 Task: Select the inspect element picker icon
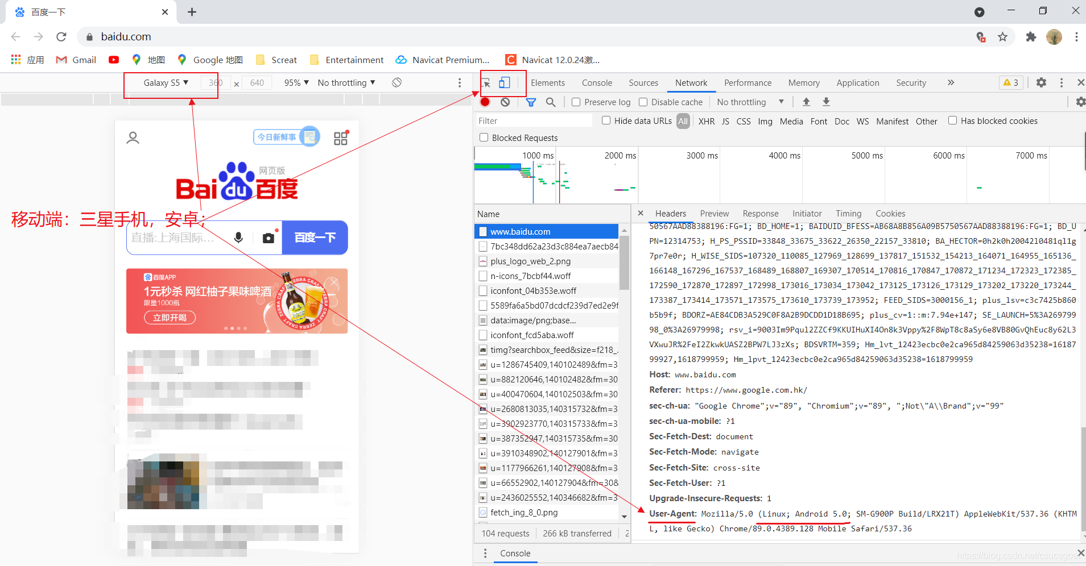[486, 84]
